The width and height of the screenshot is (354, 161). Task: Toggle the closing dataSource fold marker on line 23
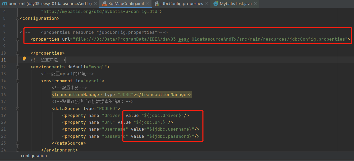pyautogui.click(x=17, y=143)
